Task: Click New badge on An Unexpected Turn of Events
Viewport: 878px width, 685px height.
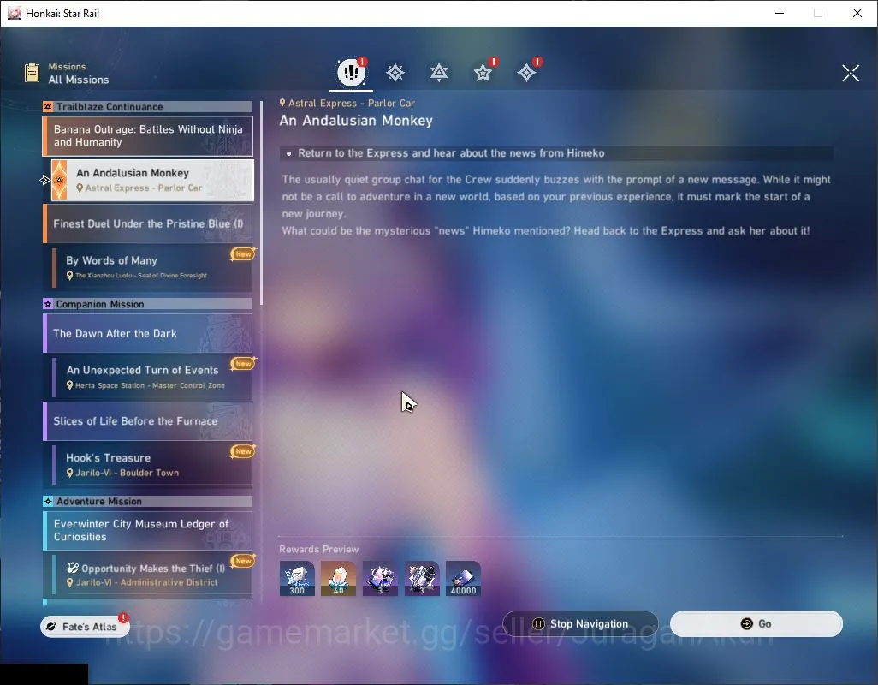Action: (x=243, y=364)
